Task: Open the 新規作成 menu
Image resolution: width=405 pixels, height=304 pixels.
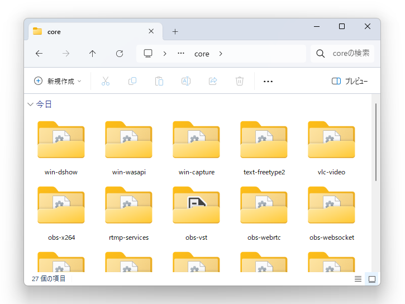Action: tap(58, 81)
